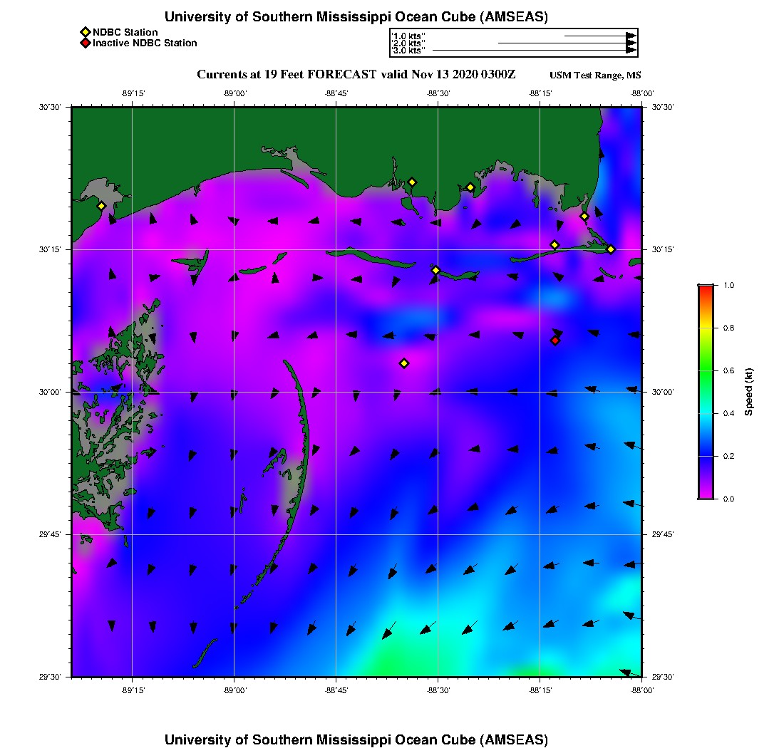Click the easternmost yellow NDBC station marker
Image resolution: width=784 pixels, height=748 pixels.
tap(611, 249)
